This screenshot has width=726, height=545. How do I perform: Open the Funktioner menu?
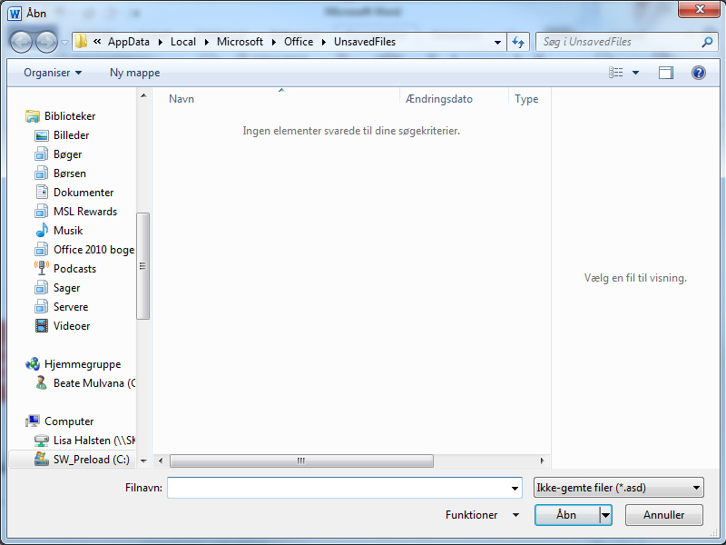click(x=482, y=515)
